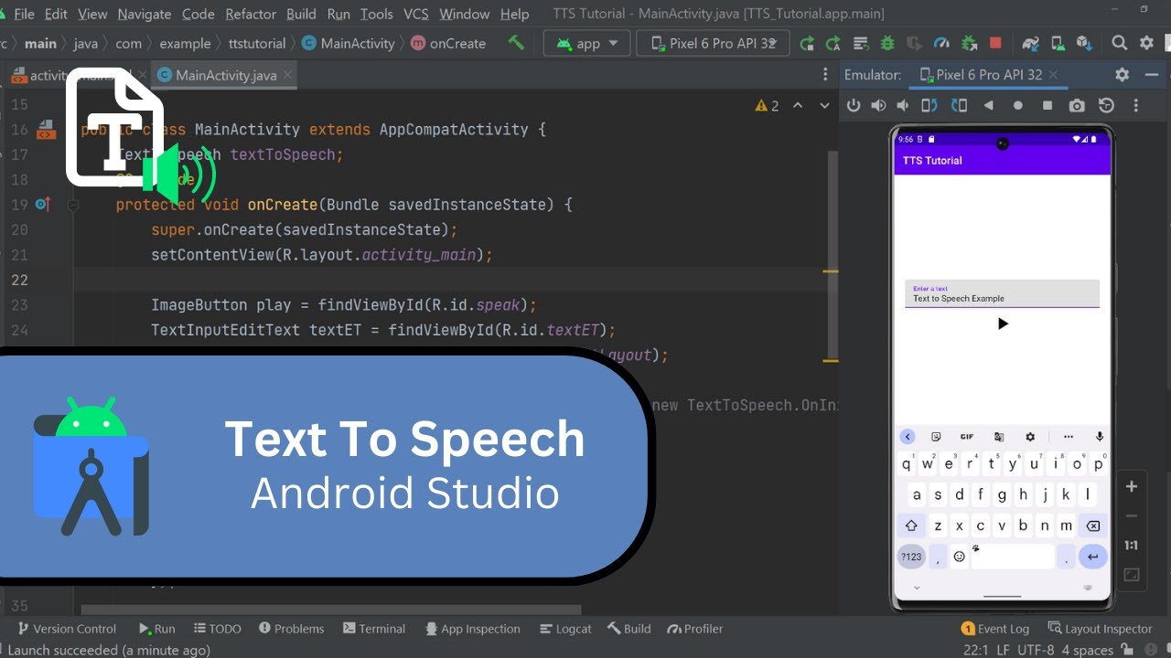Open emulator snapshots icon

click(1106, 105)
